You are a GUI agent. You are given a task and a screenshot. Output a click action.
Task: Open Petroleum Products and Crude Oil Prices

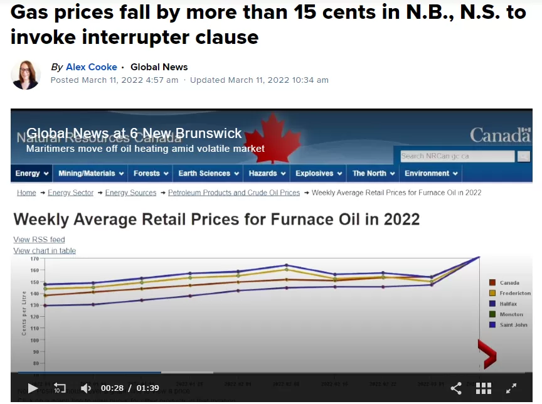[233, 193]
